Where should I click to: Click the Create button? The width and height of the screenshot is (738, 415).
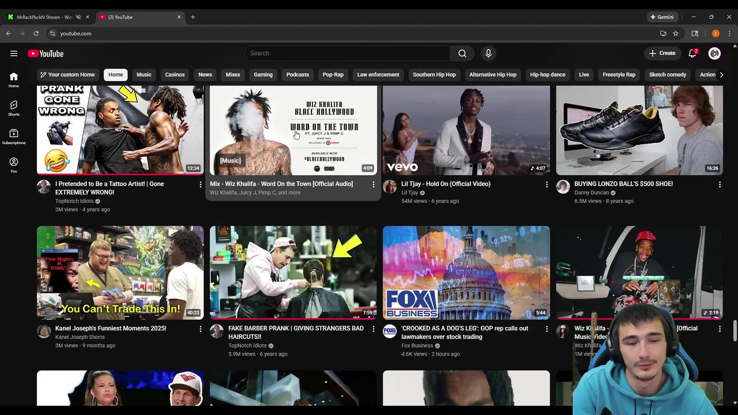(x=662, y=54)
